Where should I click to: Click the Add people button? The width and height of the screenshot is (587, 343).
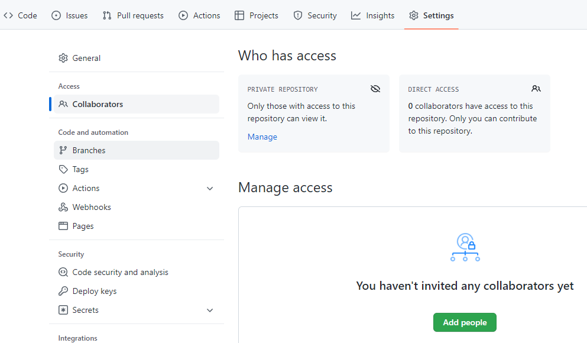[465, 322]
